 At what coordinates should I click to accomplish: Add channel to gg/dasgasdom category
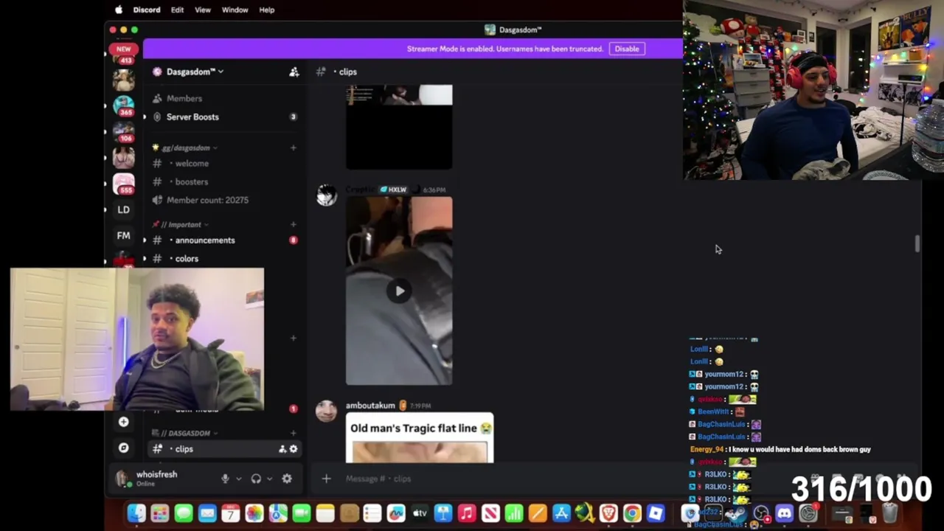[294, 147]
